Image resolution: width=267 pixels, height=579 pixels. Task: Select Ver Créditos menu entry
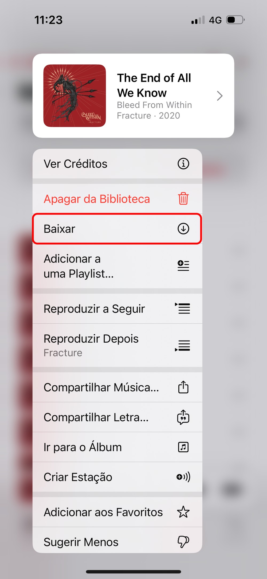pos(76,164)
